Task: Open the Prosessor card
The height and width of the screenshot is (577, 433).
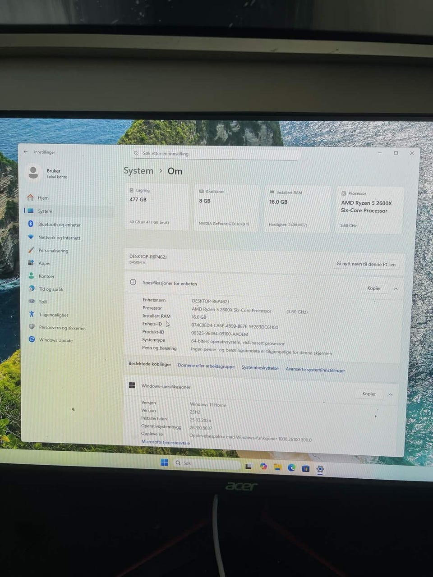Action: [x=369, y=210]
